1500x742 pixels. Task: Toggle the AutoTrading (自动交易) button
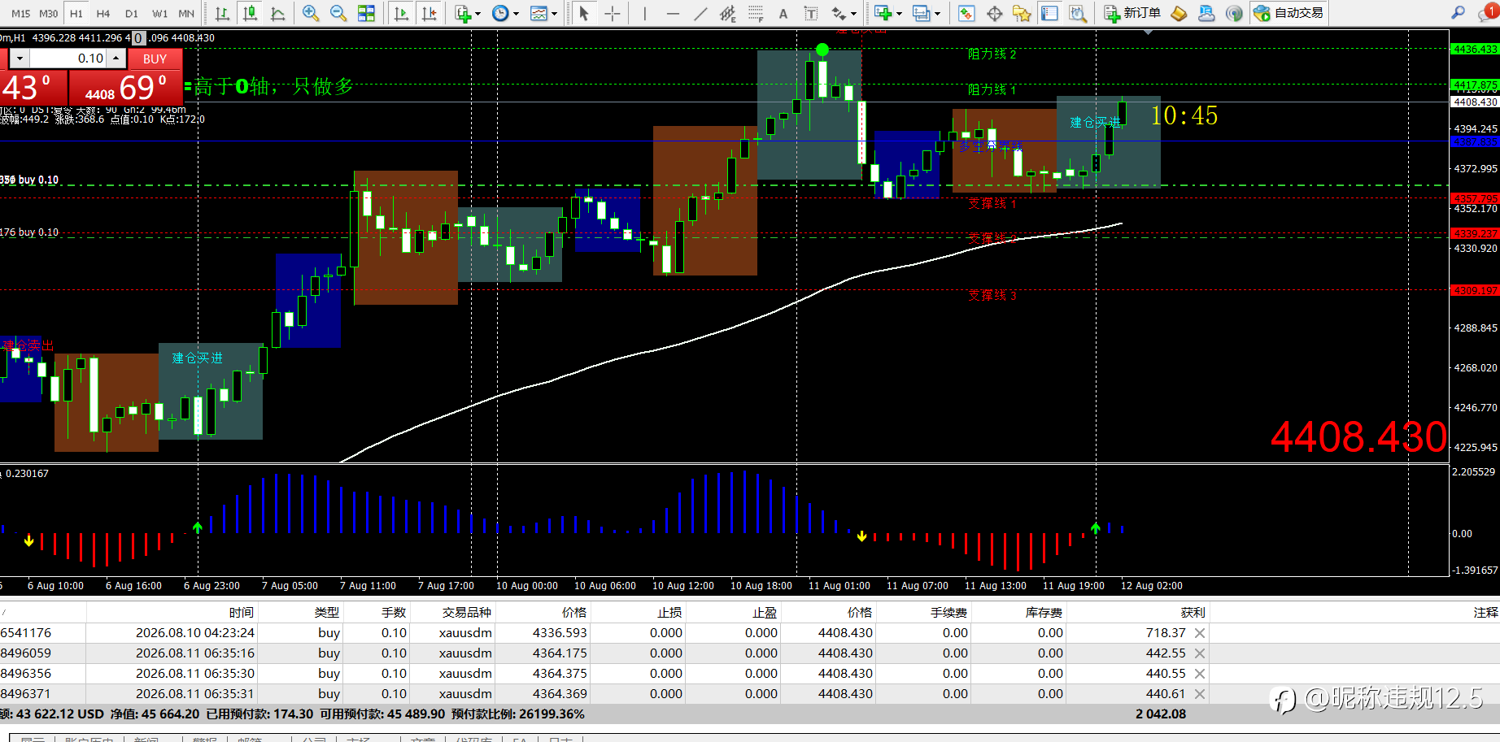(1289, 13)
